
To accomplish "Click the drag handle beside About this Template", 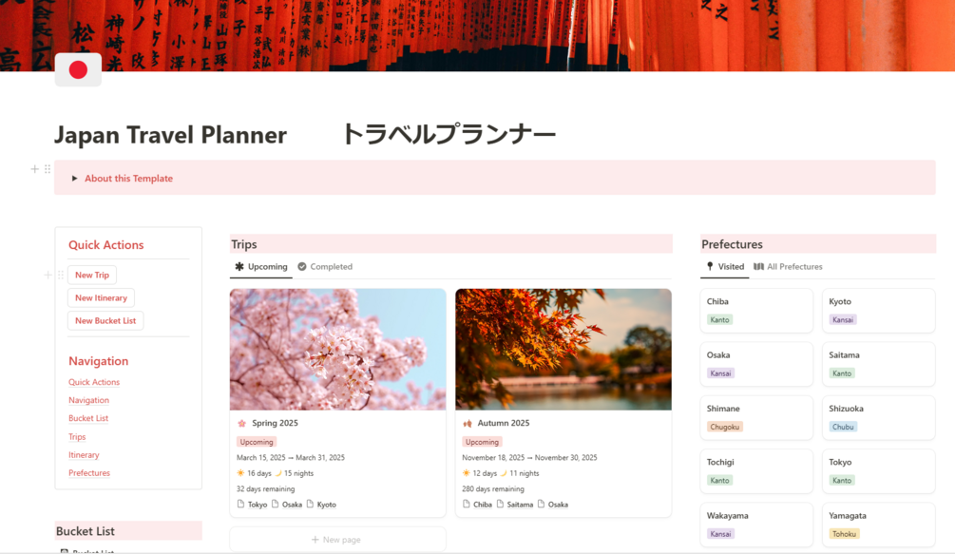I will point(48,168).
